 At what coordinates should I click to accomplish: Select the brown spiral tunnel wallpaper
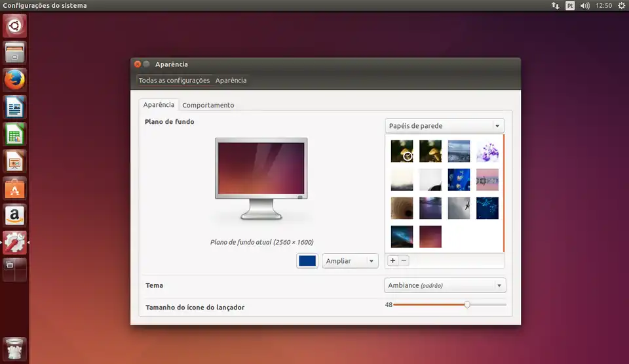tap(402, 208)
